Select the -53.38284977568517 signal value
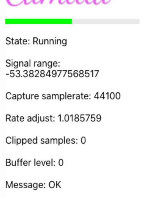The height and width of the screenshot is (198, 153). pyautogui.click(x=52, y=74)
